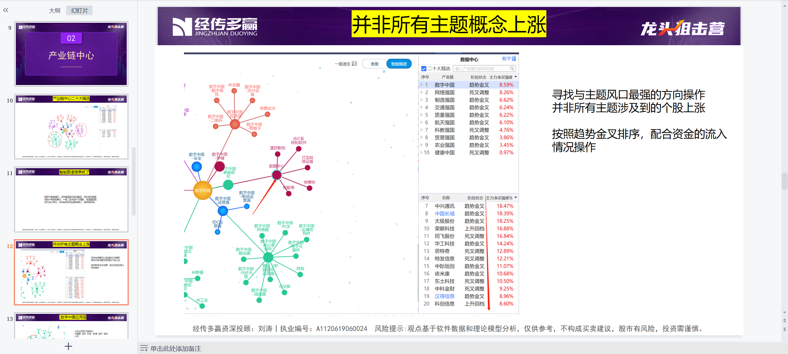The width and height of the screenshot is (788, 354).
Task: Expand the 质量强国 row arrow
Action: click(x=421, y=115)
